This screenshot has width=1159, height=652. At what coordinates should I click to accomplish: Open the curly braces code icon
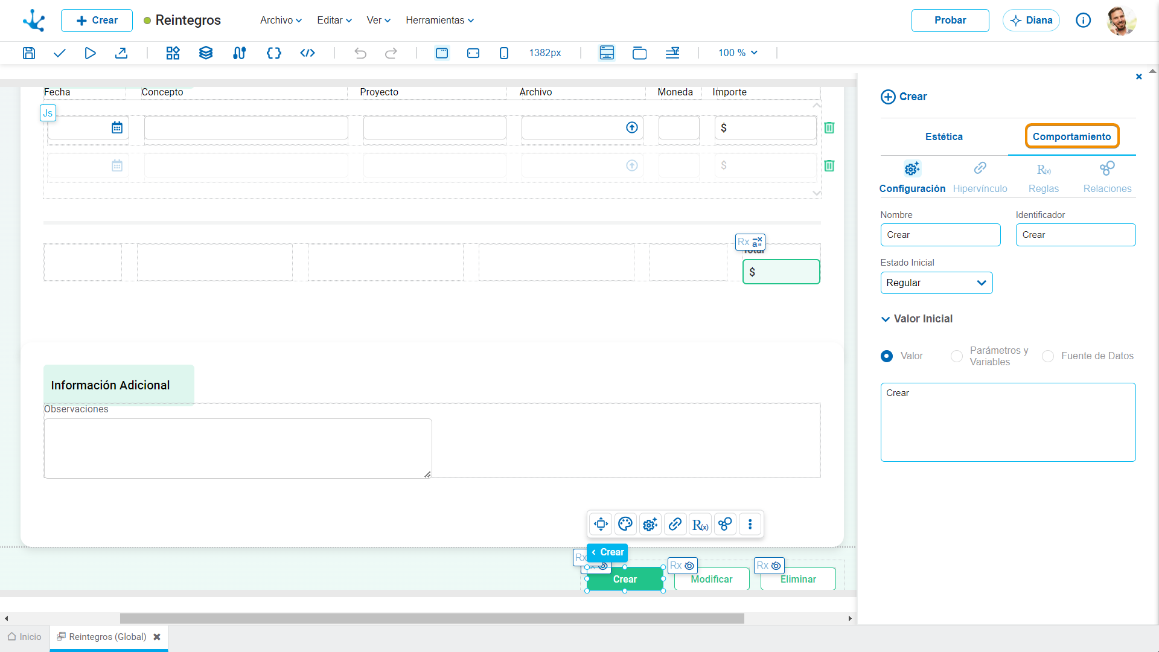274,53
